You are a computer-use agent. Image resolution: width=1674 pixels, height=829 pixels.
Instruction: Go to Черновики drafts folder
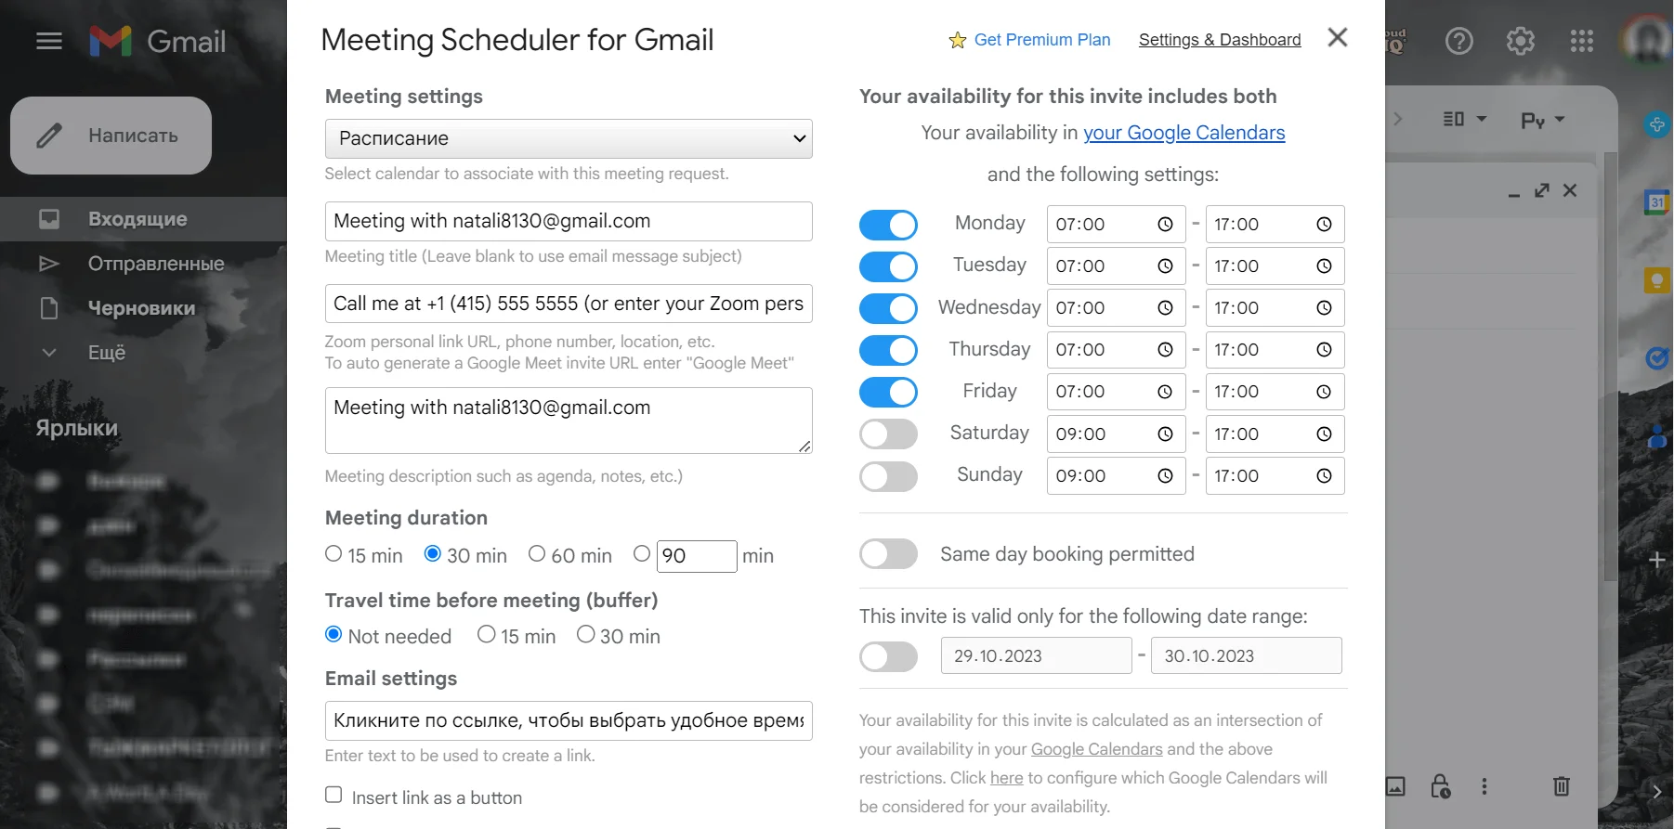point(141,308)
